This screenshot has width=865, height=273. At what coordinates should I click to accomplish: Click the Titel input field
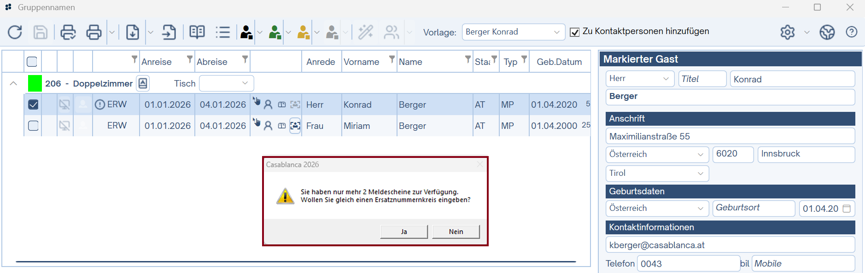pyautogui.click(x=702, y=79)
